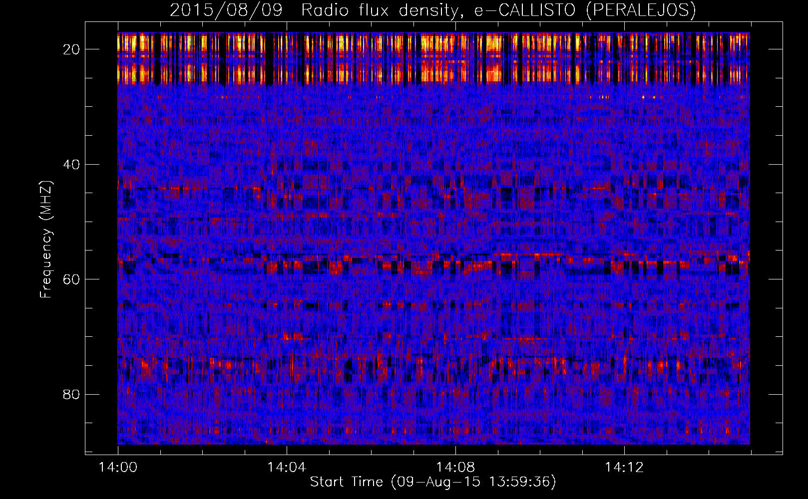The image size is (808, 499).
Task: Click the 14:00 time tick label
Action: click(118, 467)
